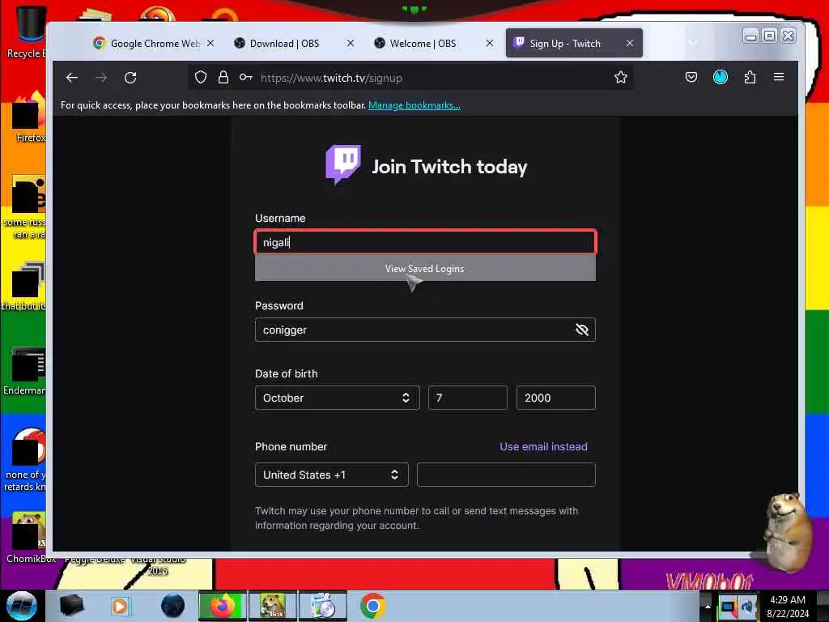The image size is (829, 622).
Task: Close the Google Chrome Web tab
Action: [210, 43]
